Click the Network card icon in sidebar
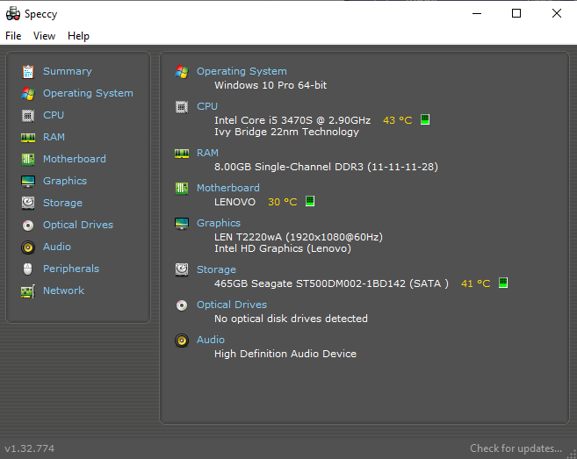 click(28, 291)
